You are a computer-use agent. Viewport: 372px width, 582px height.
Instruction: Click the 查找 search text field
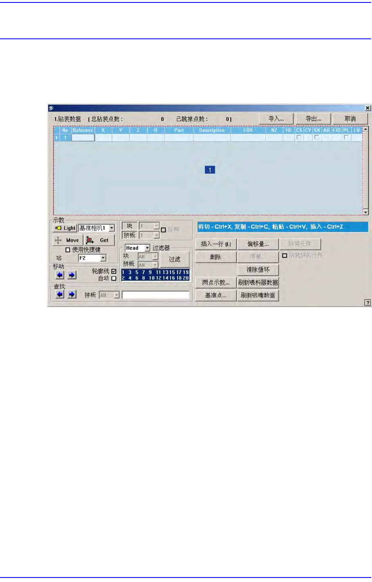pos(156,295)
